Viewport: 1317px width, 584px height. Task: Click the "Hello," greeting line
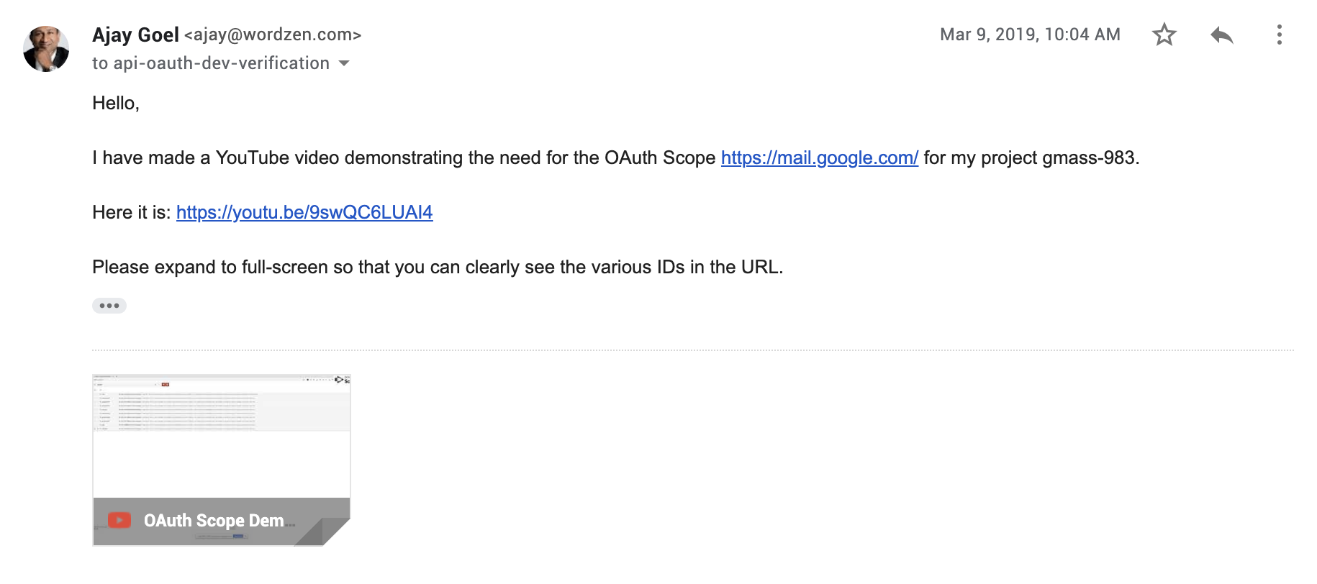[116, 103]
